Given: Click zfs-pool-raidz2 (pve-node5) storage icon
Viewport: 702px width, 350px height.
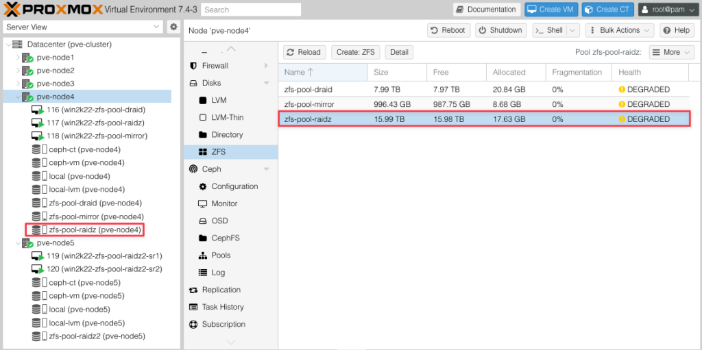Looking at the screenshot, I should point(39,336).
